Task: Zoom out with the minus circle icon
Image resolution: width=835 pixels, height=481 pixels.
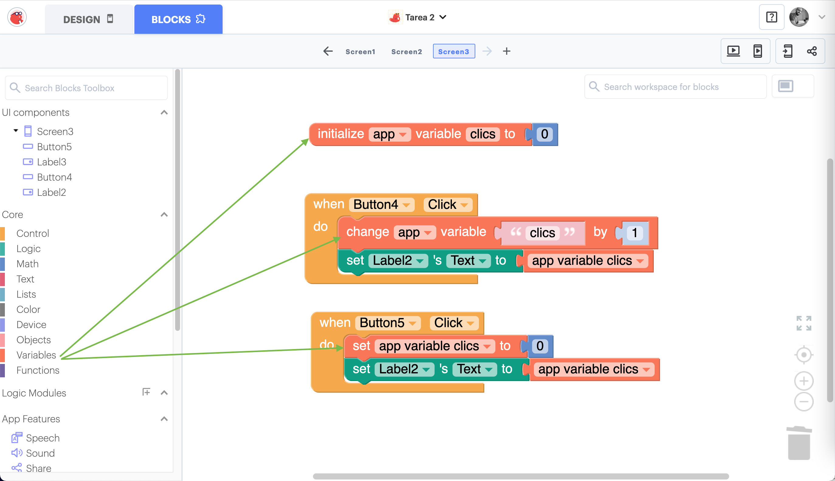Action: (803, 402)
